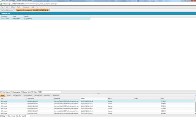Switch to the MyFirstClass.apxc tab
The image size is (196, 117).
pyautogui.click(x=7, y=10)
